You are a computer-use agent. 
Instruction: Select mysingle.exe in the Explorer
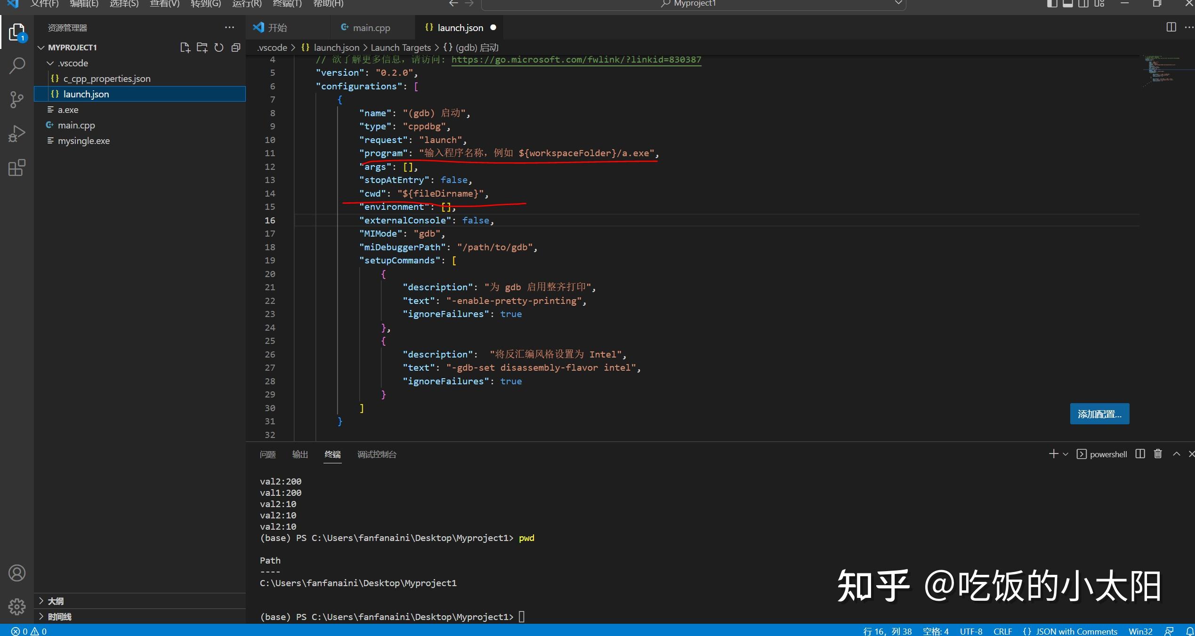pyautogui.click(x=83, y=140)
